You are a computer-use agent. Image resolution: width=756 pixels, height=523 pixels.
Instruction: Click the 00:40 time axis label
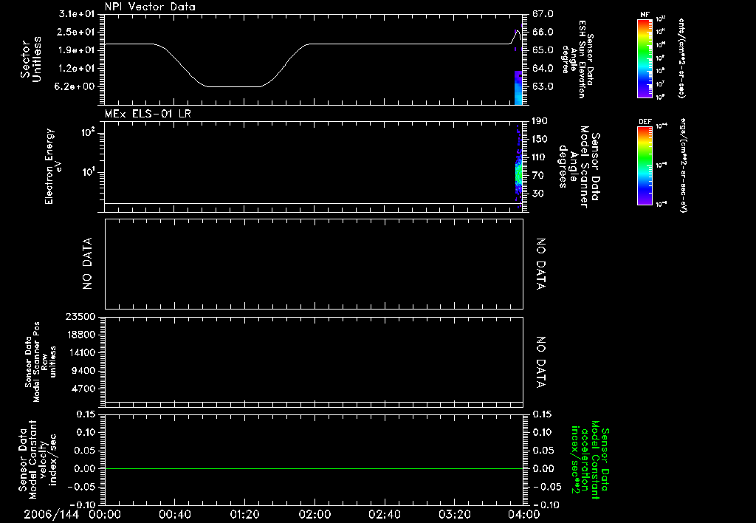click(x=174, y=514)
